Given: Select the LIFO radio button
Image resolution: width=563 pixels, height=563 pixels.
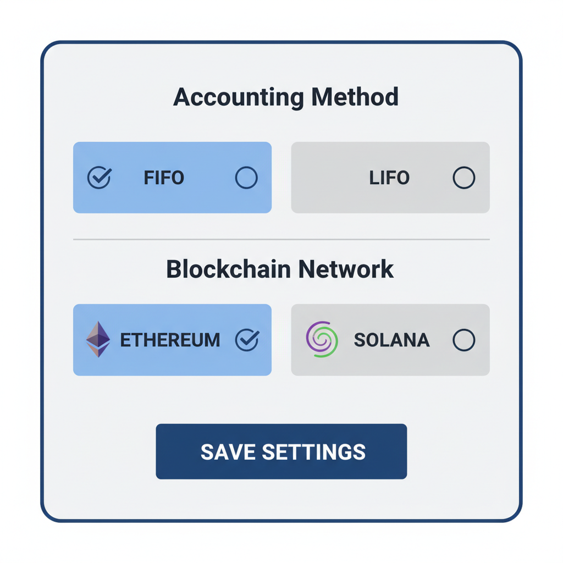Looking at the screenshot, I should point(465,178).
